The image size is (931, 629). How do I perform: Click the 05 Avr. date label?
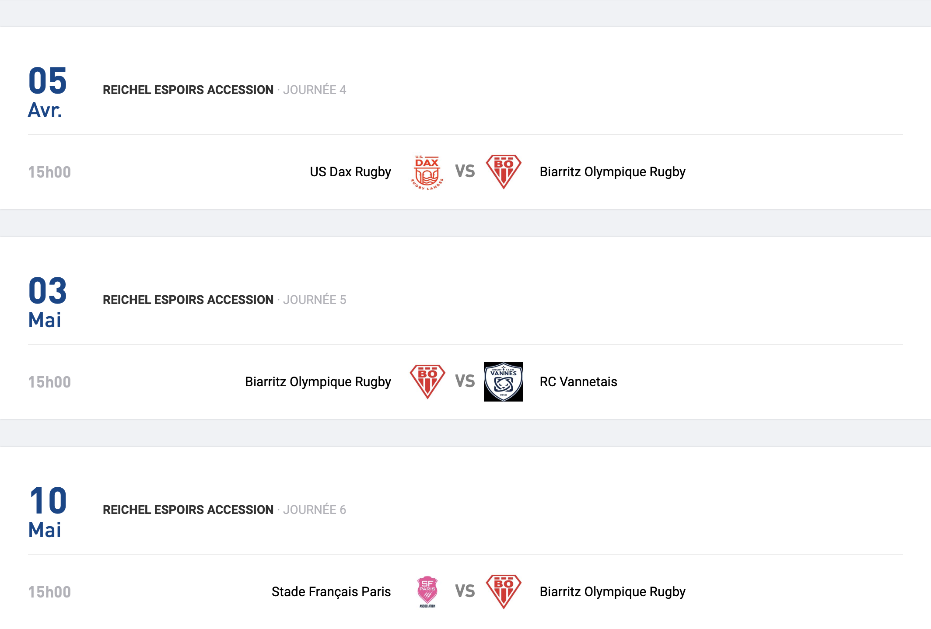coord(47,92)
